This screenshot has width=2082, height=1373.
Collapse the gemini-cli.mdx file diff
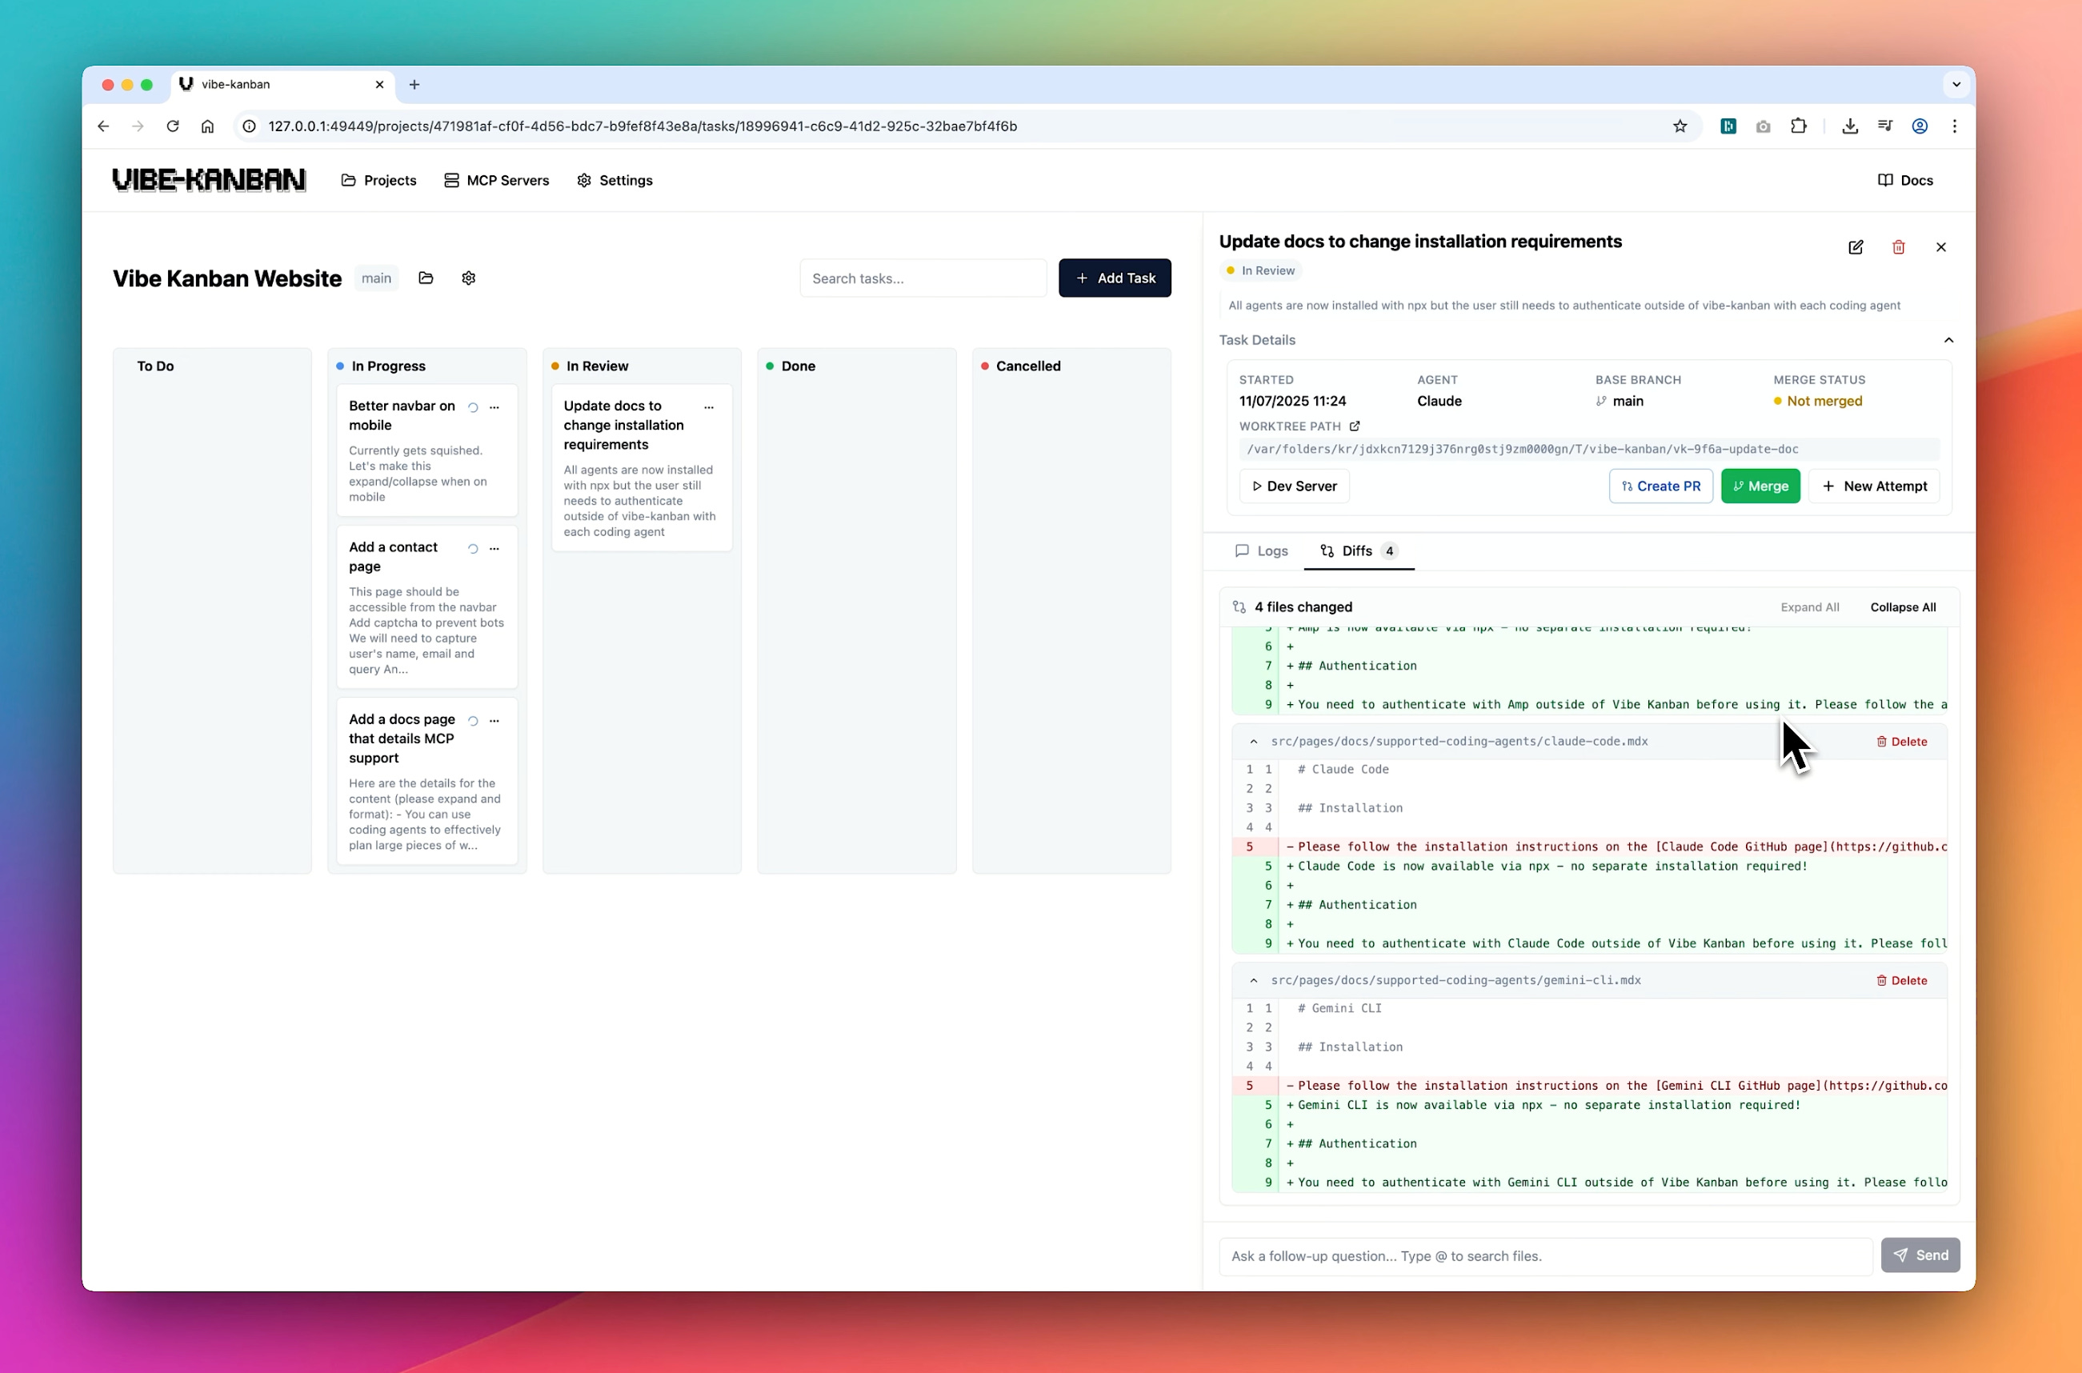point(1254,981)
